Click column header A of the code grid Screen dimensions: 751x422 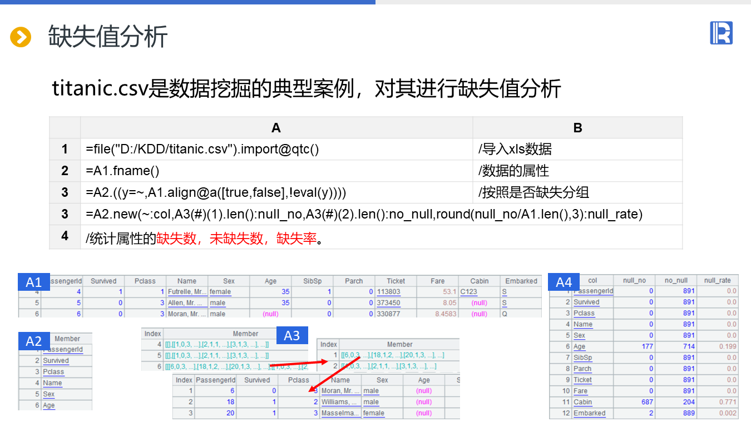(276, 128)
